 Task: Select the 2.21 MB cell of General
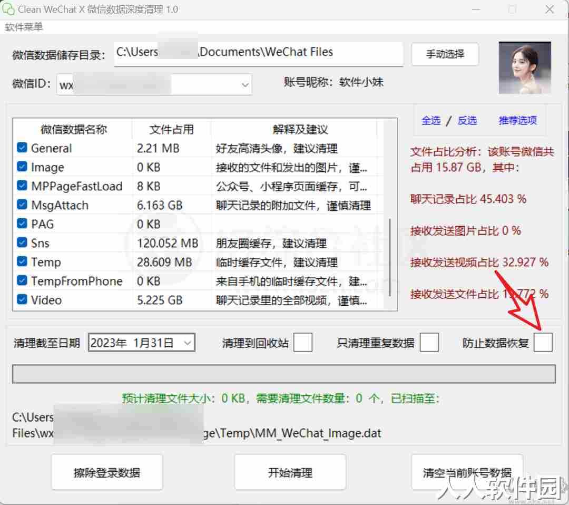158,148
